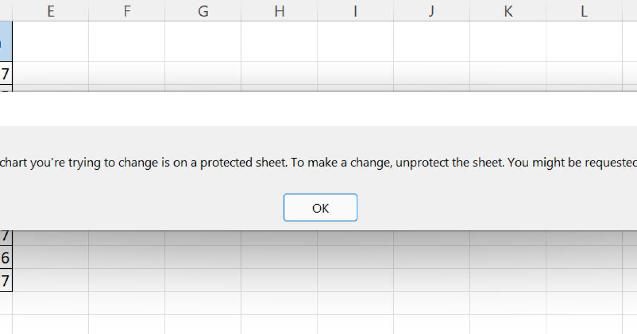Select the column K cell in the 6 row
Screen dimensions: 637x334
tap(508, 258)
